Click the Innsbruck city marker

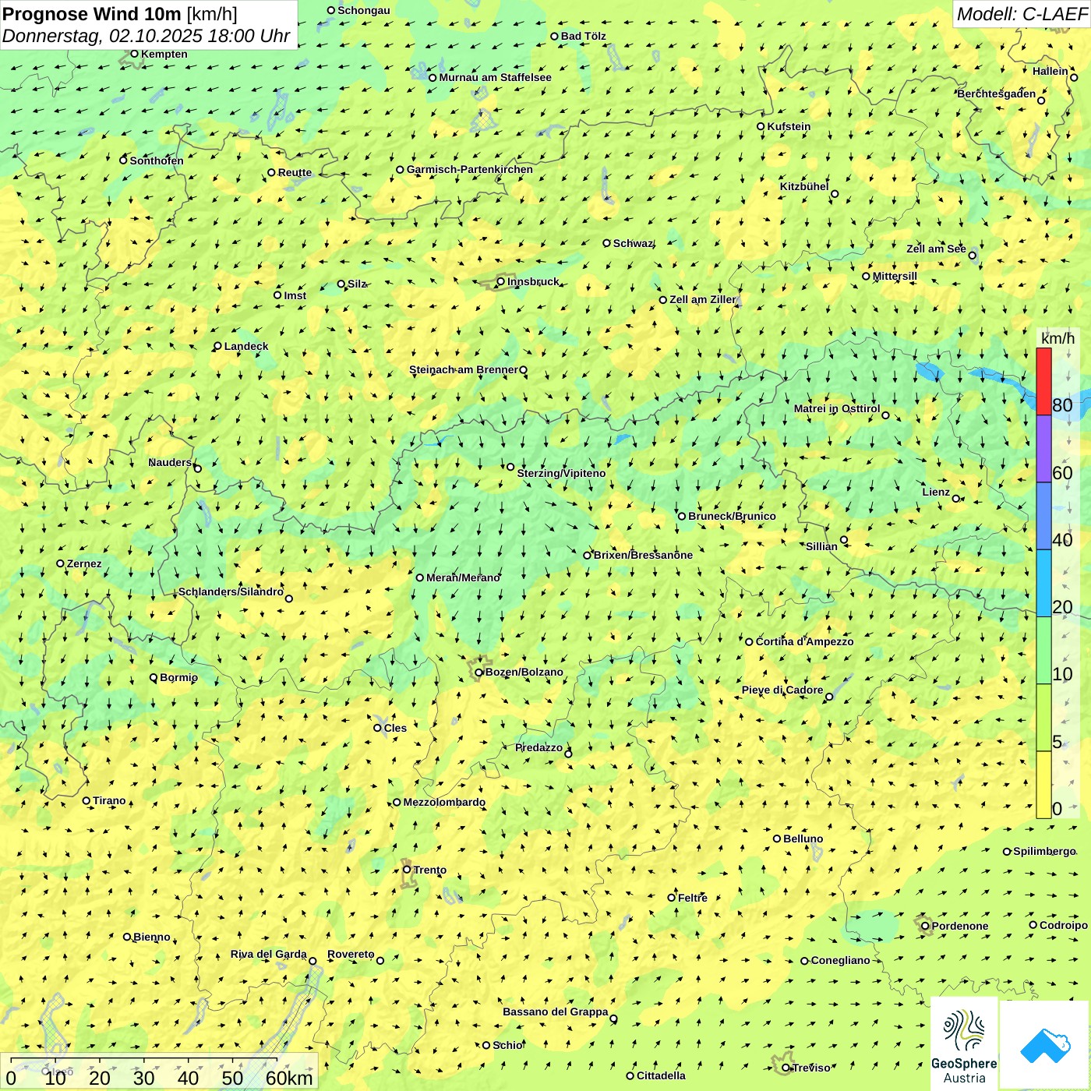[x=501, y=281]
